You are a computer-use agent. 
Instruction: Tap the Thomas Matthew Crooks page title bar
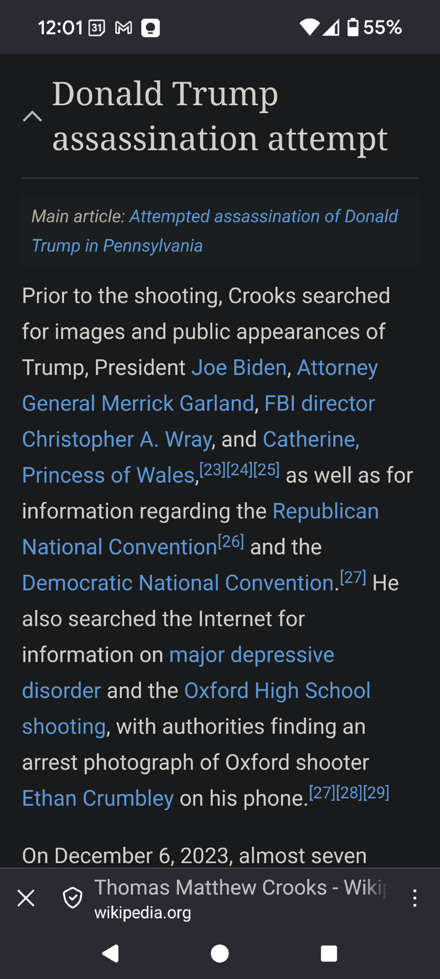coord(240,898)
